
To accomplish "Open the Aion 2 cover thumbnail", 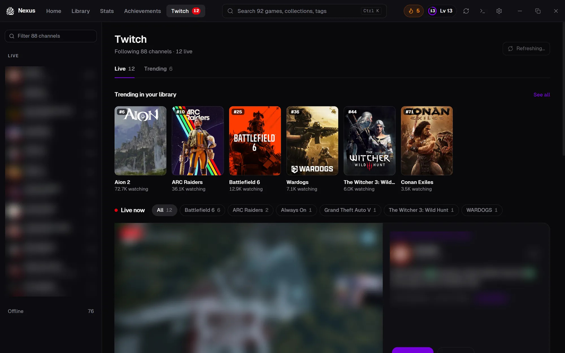I will coord(140,141).
